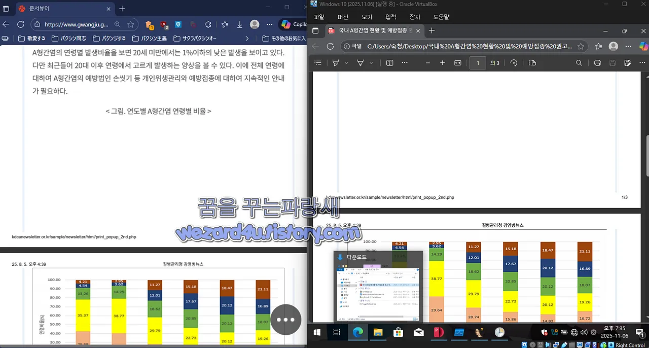This screenshot has width=649, height=348.
Task: Open the orange extension with badge 1
Action: tap(149, 24)
